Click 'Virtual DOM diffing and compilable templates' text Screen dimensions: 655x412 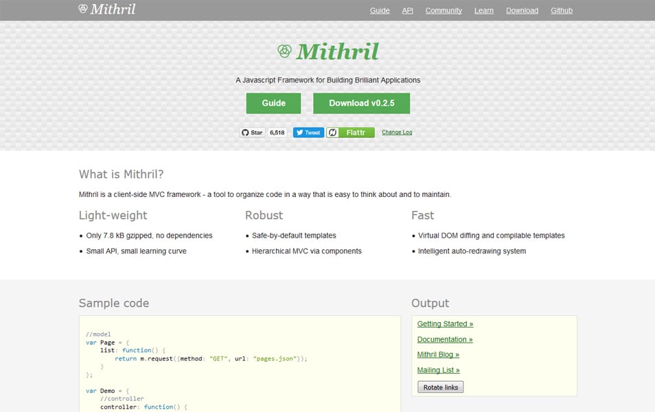coord(492,236)
